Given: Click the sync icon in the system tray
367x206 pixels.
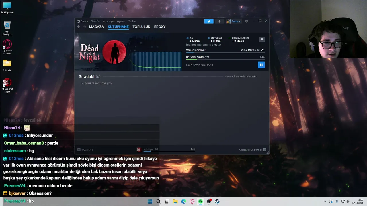Looking at the screenshot, I should coord(331,201).
